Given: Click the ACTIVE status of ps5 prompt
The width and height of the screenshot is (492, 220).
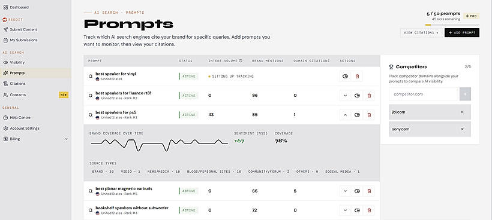Looking at the screenshot, I should coord(188,115).
